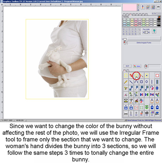This screenshot has width=162, height=163.
Task: Click the hourglass tool icon
Action: (126, 101)
